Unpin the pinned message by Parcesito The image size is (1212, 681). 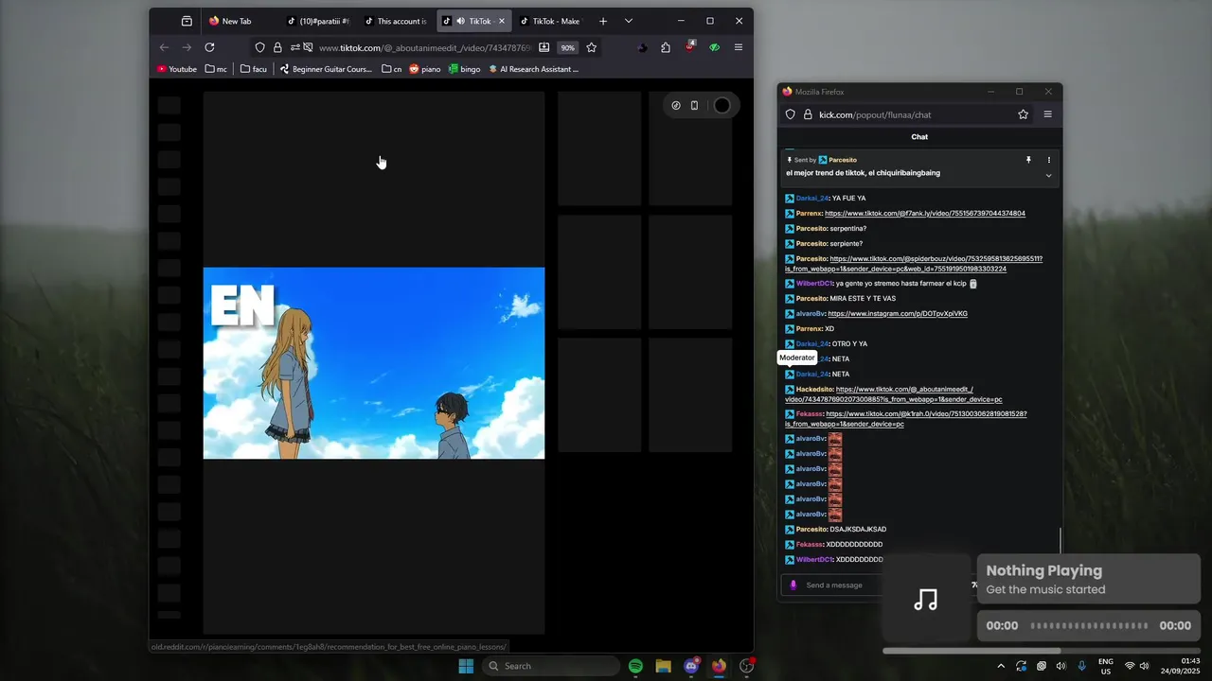pos(1028,160)
